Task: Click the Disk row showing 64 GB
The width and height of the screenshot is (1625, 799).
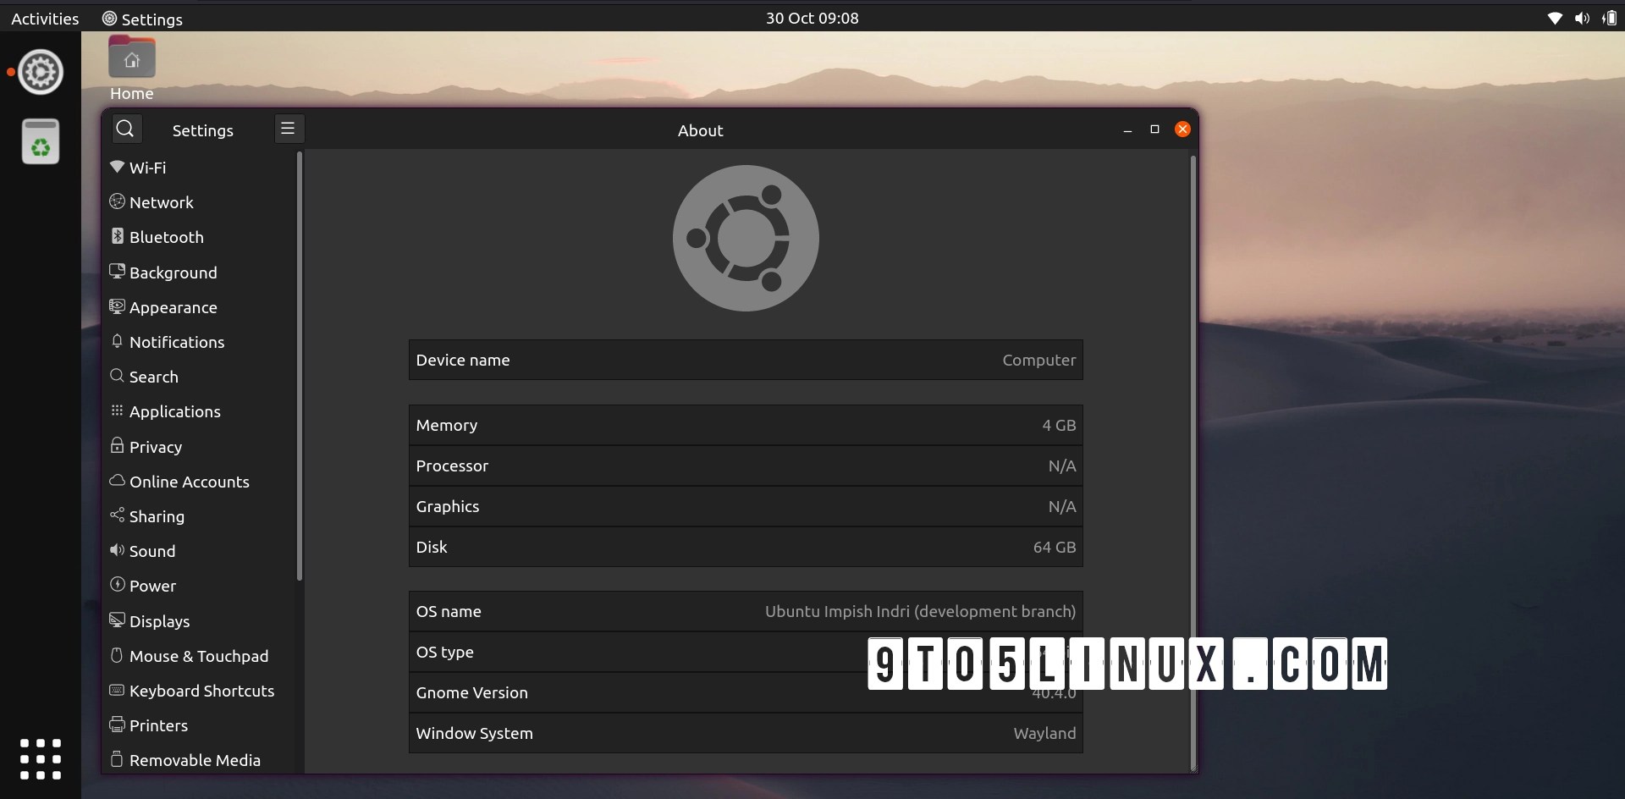Action: coord(746,547)
